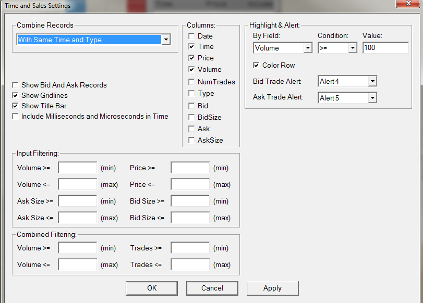Expand the Condition >= dropdown
This screenshot has width=423, height=303.
pyautogui.click(x=337, y=48)
